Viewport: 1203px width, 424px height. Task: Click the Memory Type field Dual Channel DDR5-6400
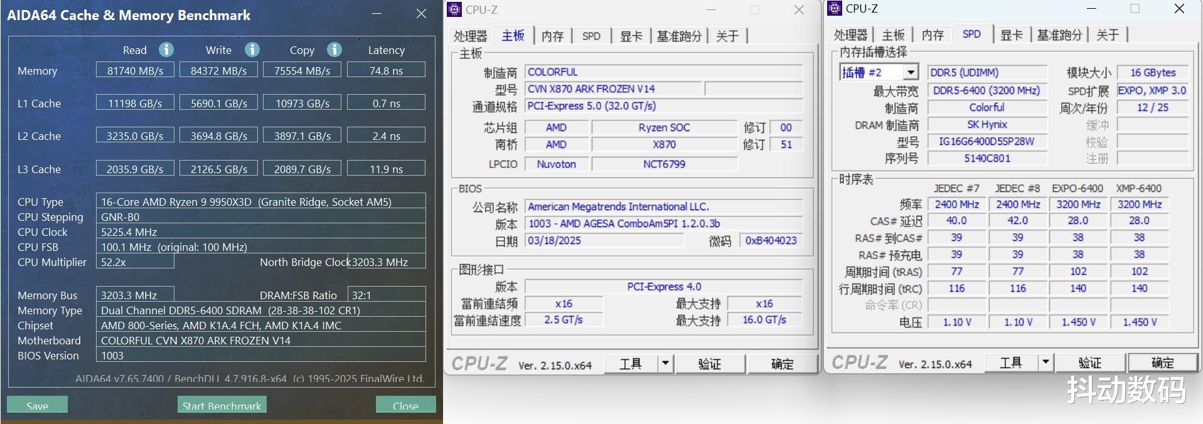[x=261, y=310]
